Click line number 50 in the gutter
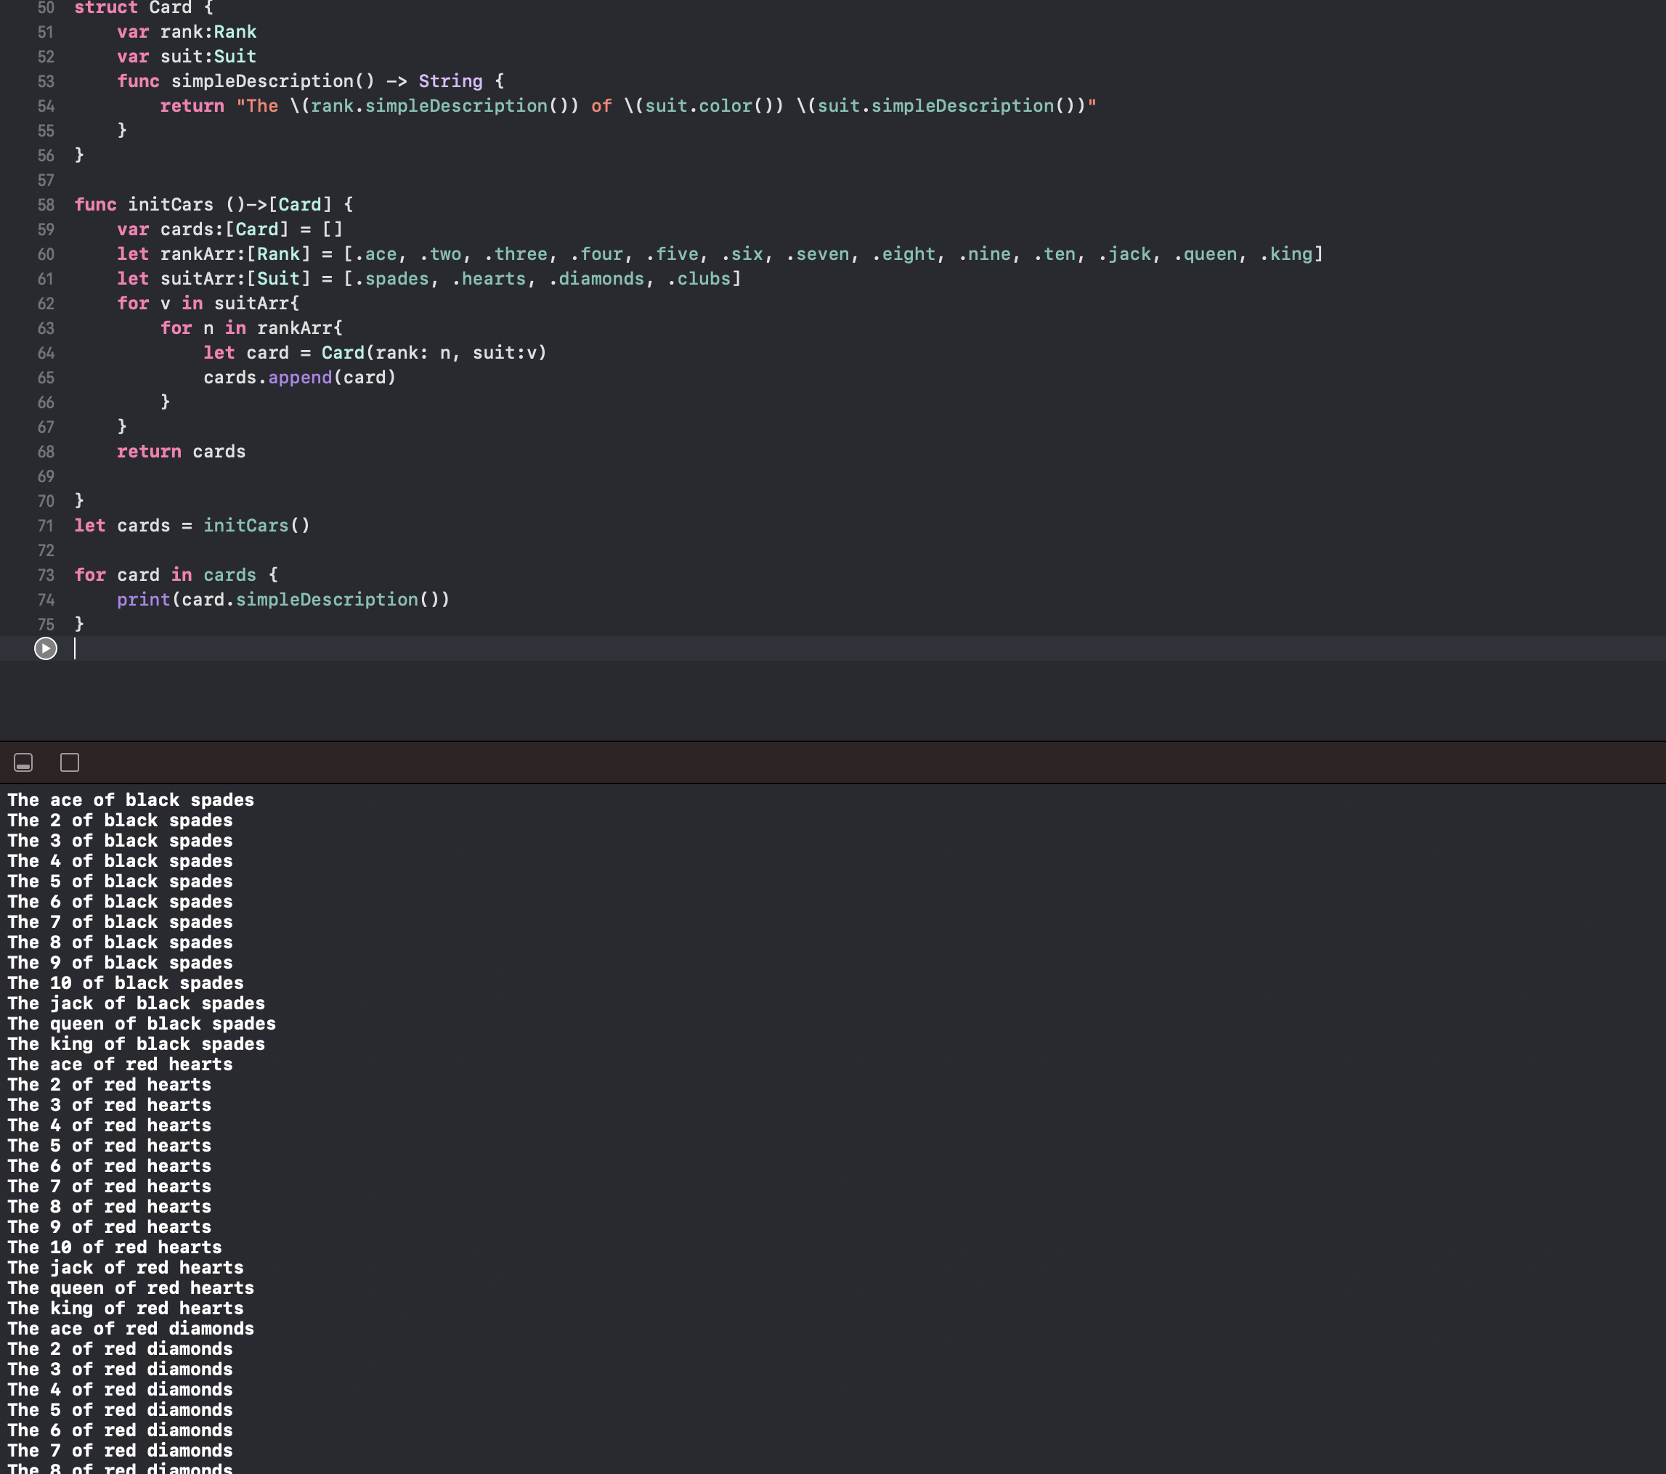This screenshot has height=1474, width=1666. pos(46,8)
